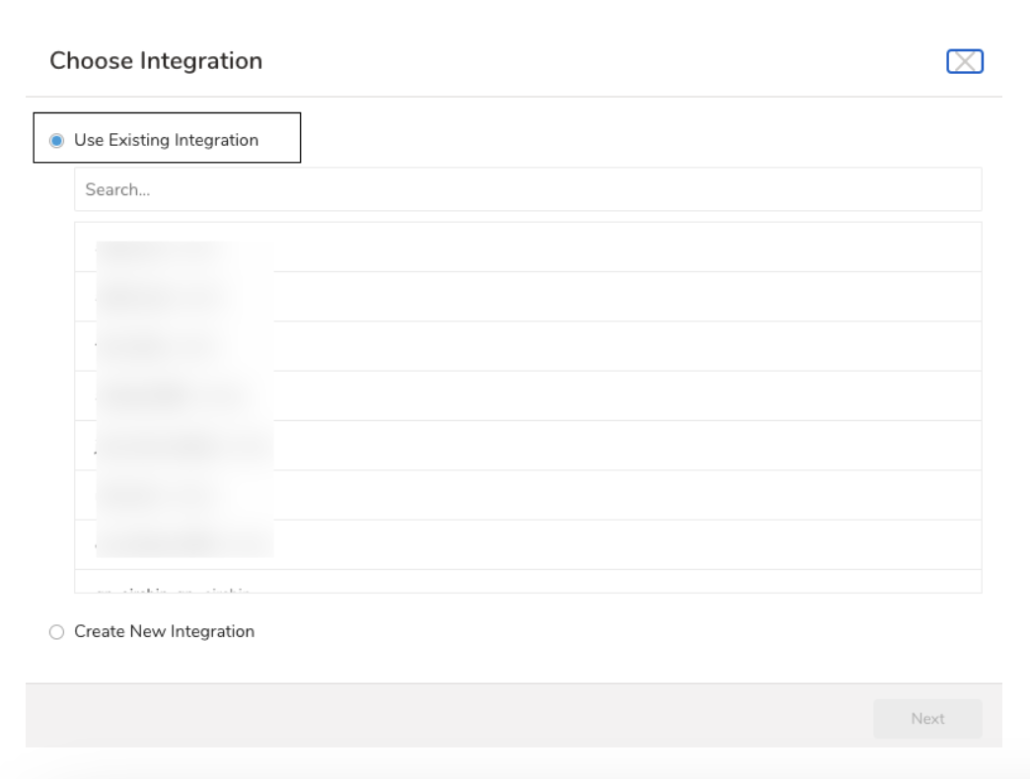
Task: Select the Use Existing Integration radio button
Action: tap(56, 140)
